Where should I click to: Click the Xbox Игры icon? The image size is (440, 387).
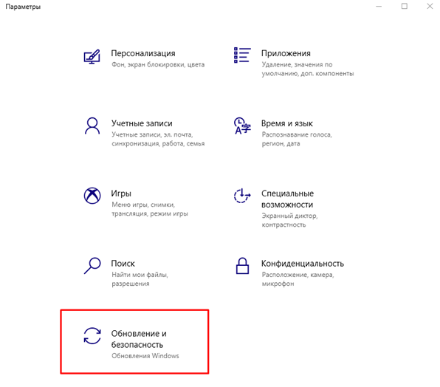92,196
